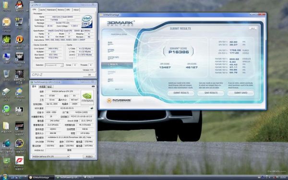Click the HELP button in 3DMark Vantage
This screenshot has height=180, width=288.
coord(253,29)
